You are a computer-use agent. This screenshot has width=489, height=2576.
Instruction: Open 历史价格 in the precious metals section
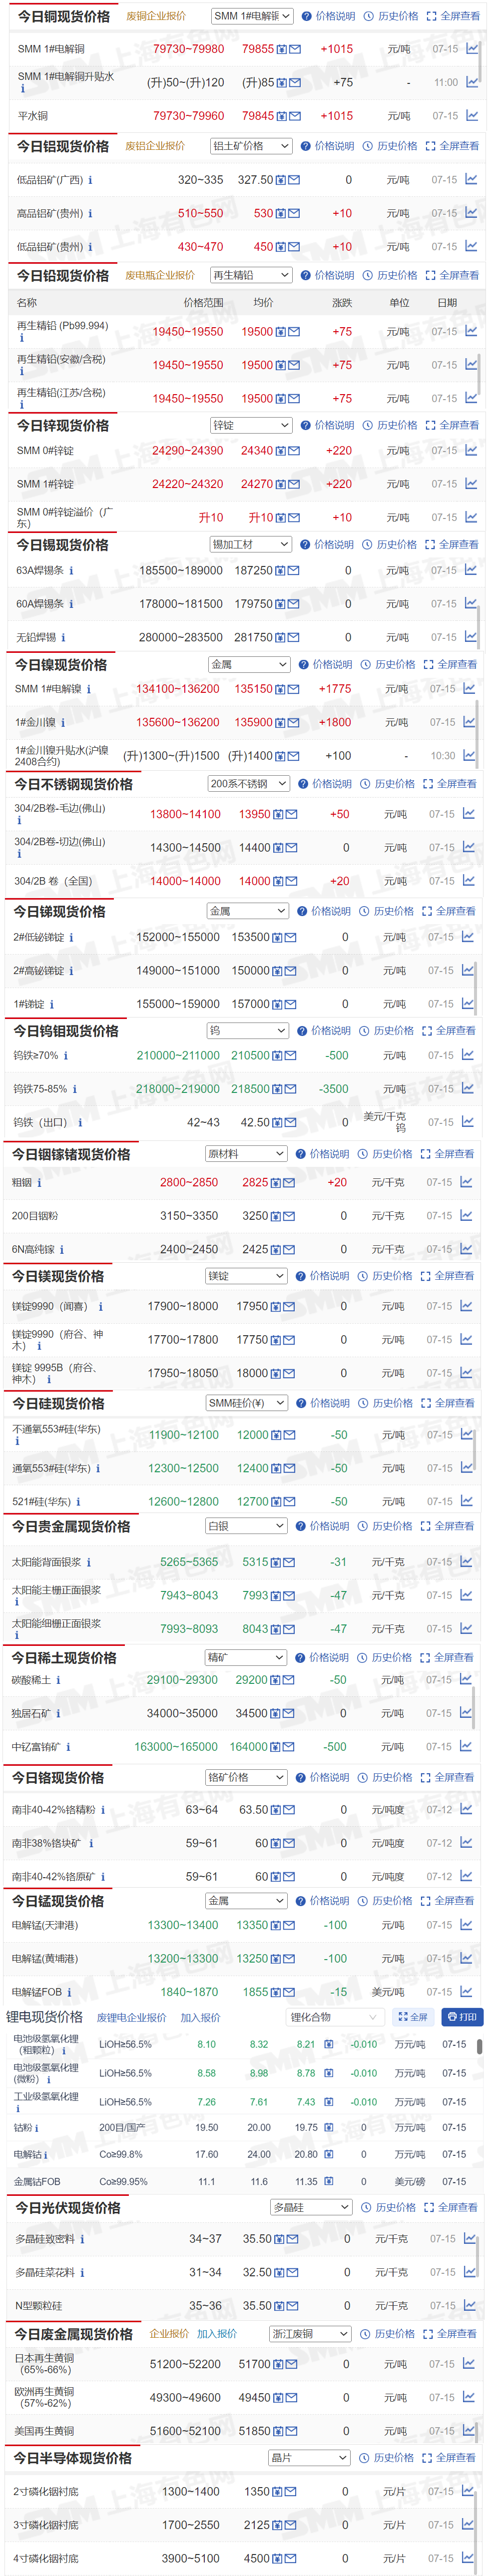click(x=385, y=1526)
